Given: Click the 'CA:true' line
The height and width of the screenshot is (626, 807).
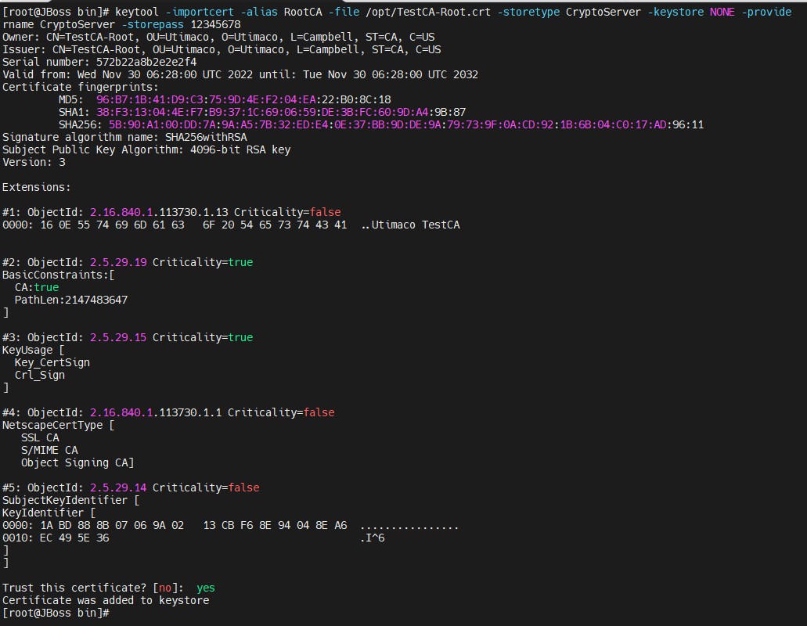Looking at the screenshot, I should coord(37,287).
